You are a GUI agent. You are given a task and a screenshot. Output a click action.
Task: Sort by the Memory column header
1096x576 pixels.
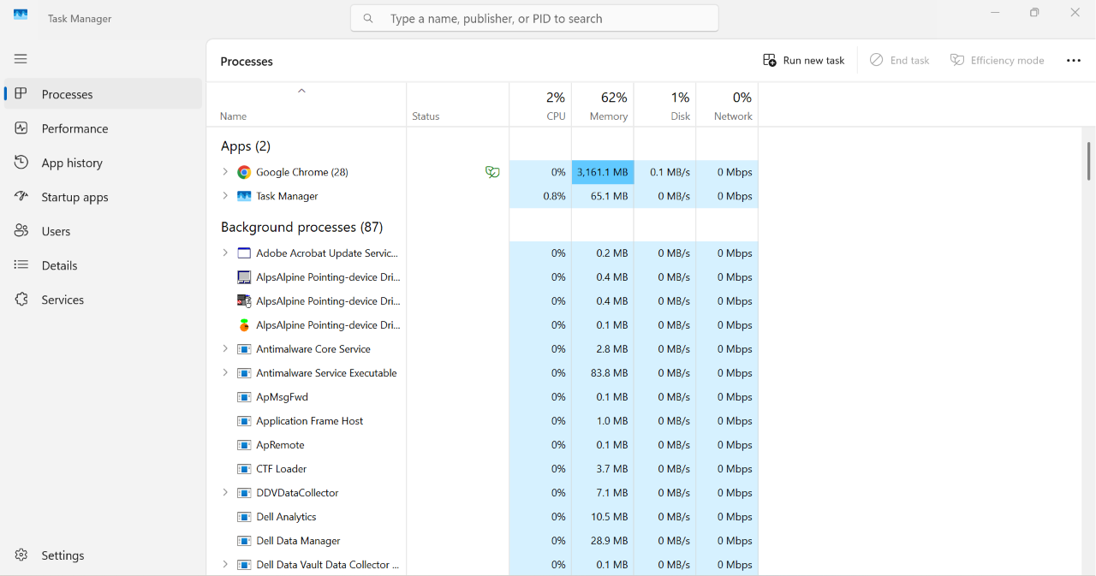pos(603,105)
